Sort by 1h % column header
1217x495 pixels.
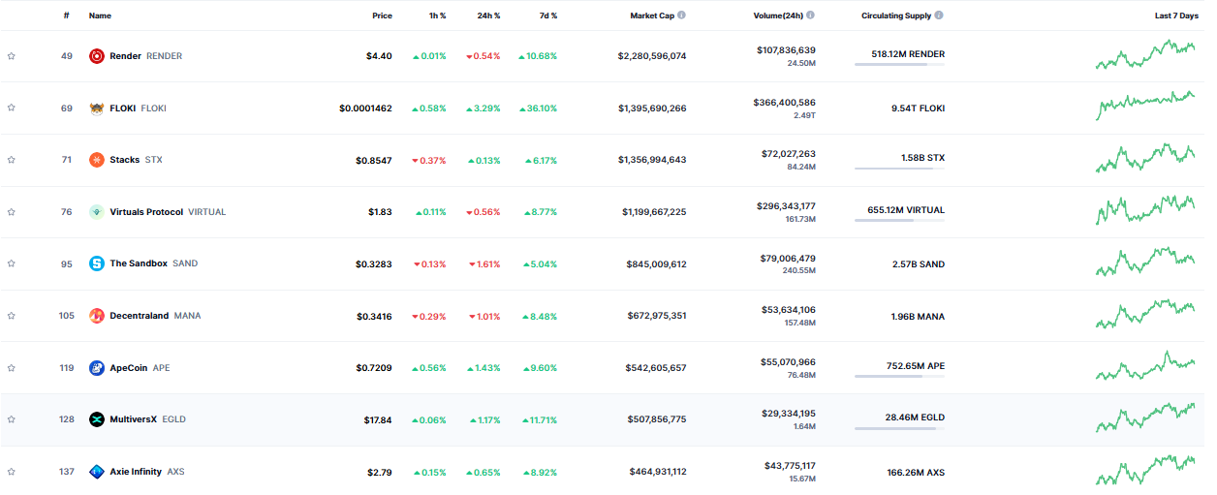click(436, 15)
